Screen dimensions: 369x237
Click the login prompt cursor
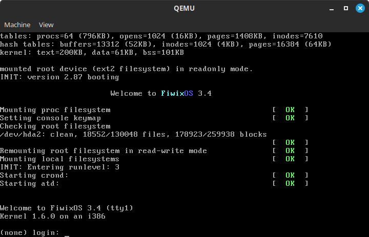[67, 236]
